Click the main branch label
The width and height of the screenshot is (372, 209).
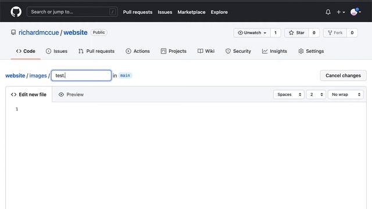point(125,75)
